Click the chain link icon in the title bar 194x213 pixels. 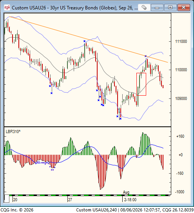coord(144,7)
